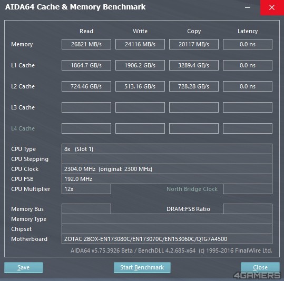
Task: Click the CPU Clock 2304.0 MHz field
Action: [167, 169]
